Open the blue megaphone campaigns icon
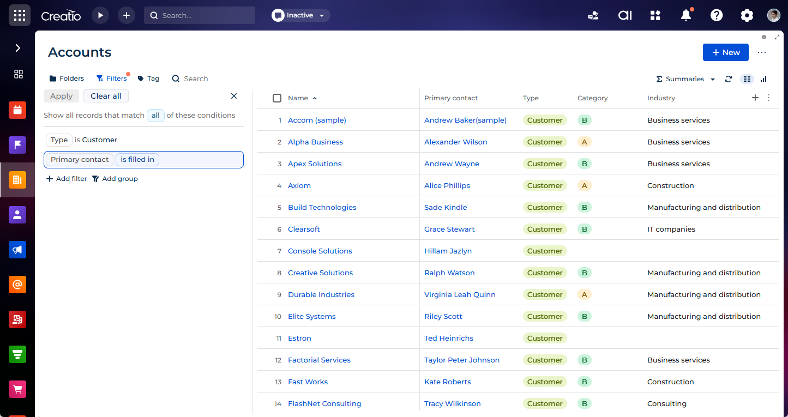The width and height of the screenshot is (788, 417). pyautogui.click(x=17, y=250)
